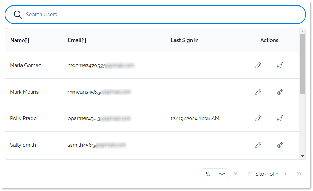Image resolution: width=313 pixels, height=191 pixels.
Task: Click the magnifying glass search icon
Action: (18, 15)
